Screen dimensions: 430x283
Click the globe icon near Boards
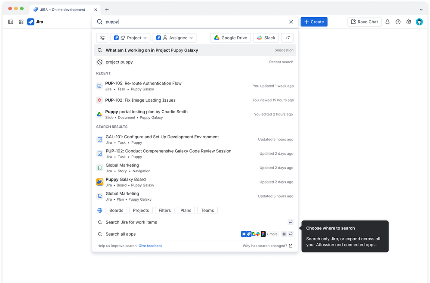tap(100, 211)
